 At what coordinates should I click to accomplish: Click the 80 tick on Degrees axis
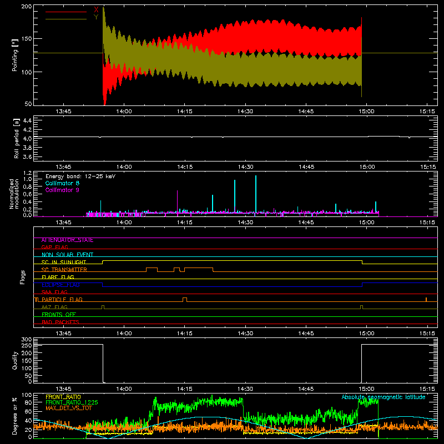(28, 402)
